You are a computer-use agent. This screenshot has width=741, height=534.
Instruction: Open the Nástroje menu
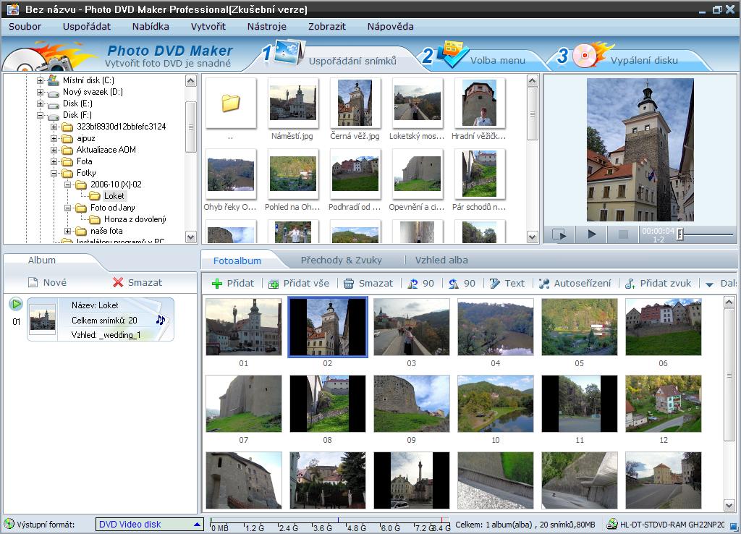pos(266,27)
